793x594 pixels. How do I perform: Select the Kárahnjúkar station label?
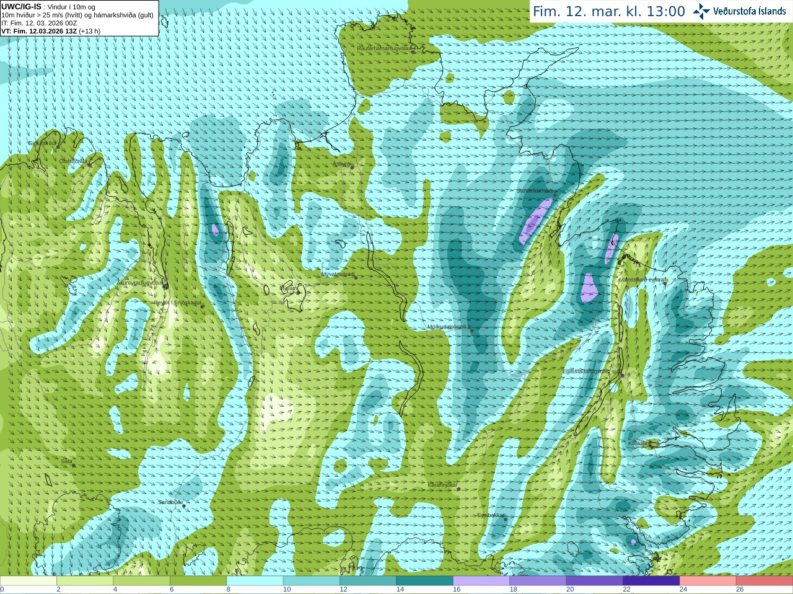(x=442, y=485)
